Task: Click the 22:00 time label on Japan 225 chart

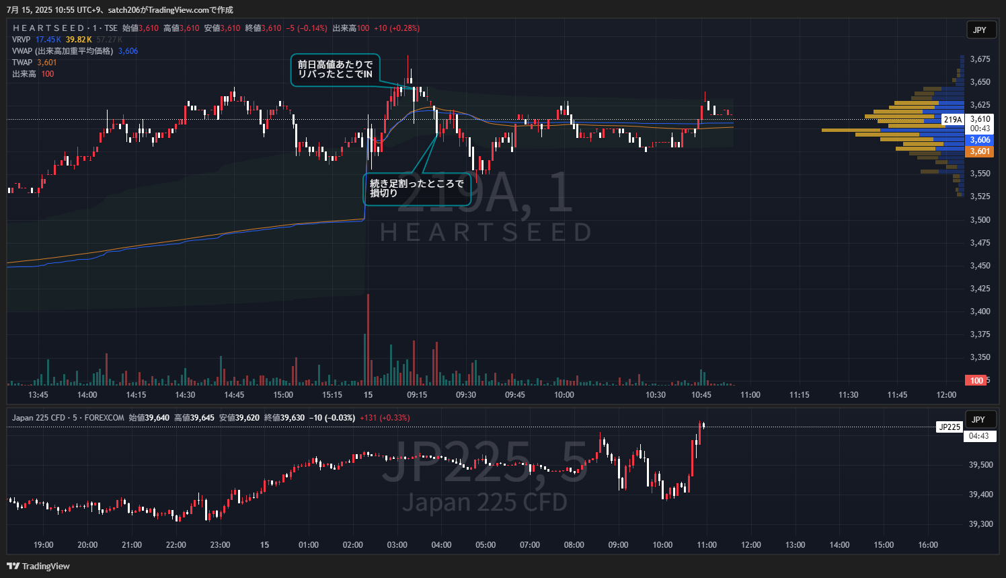Action: (176, 545)
